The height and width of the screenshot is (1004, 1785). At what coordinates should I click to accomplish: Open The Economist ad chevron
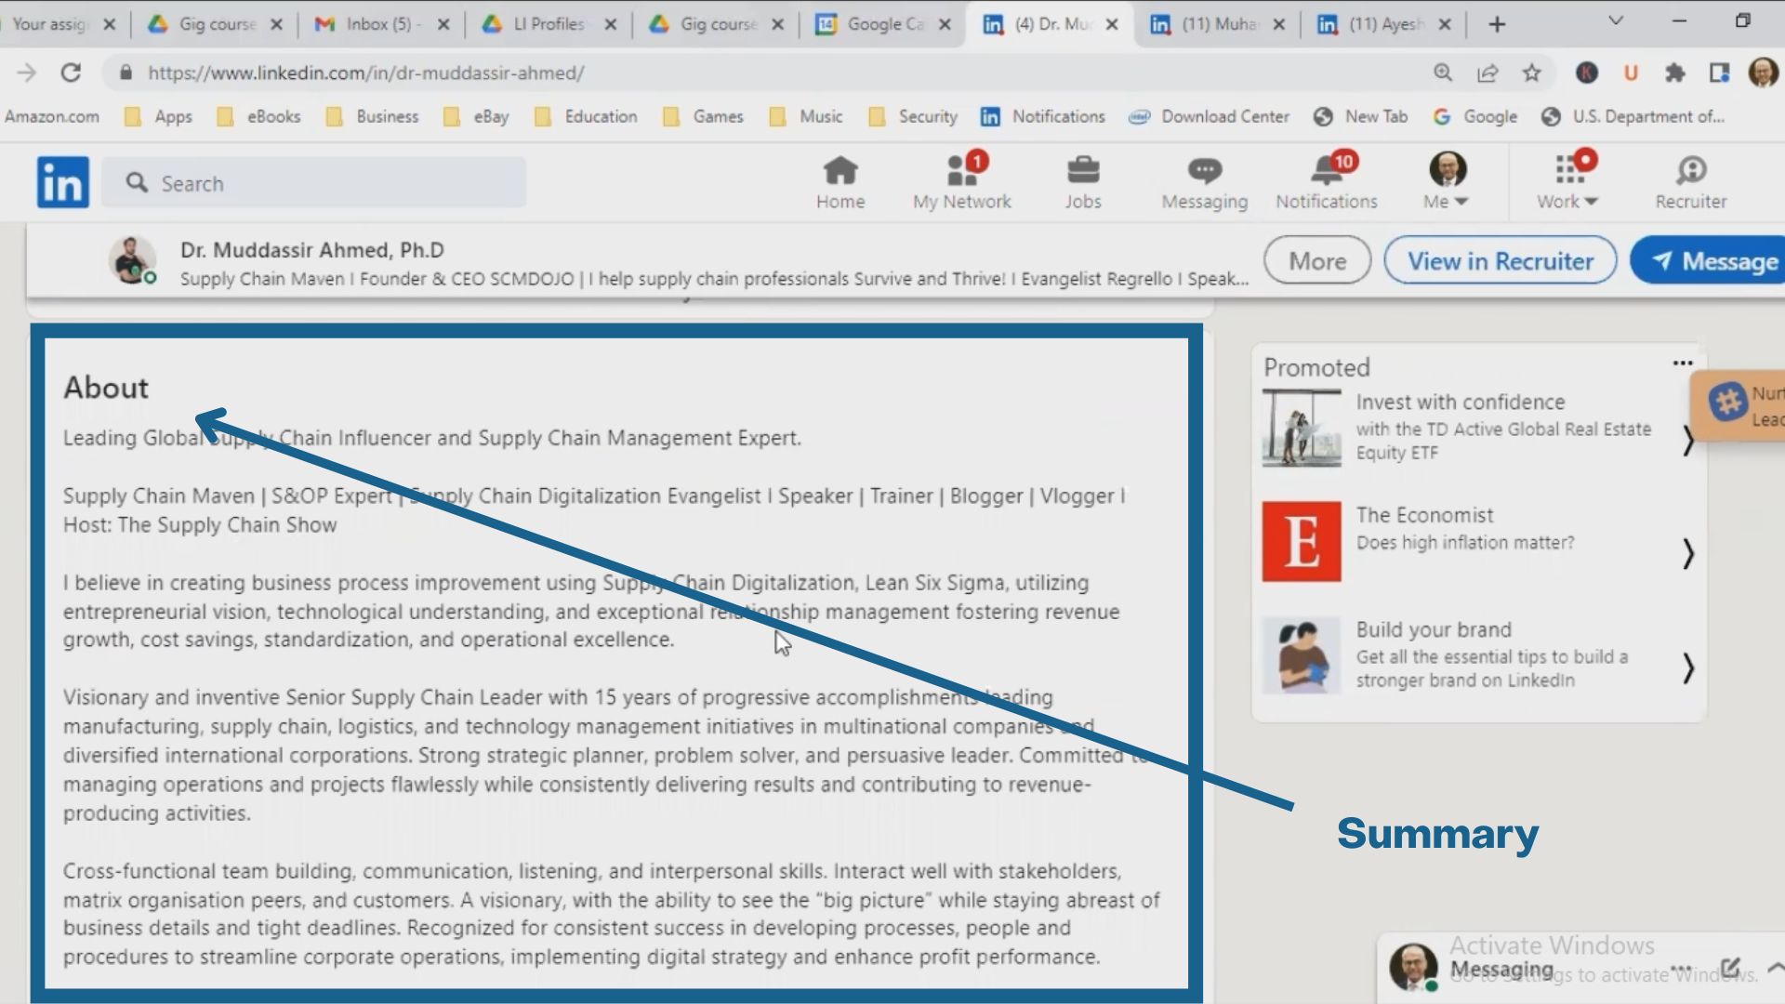click(1688, 554)
